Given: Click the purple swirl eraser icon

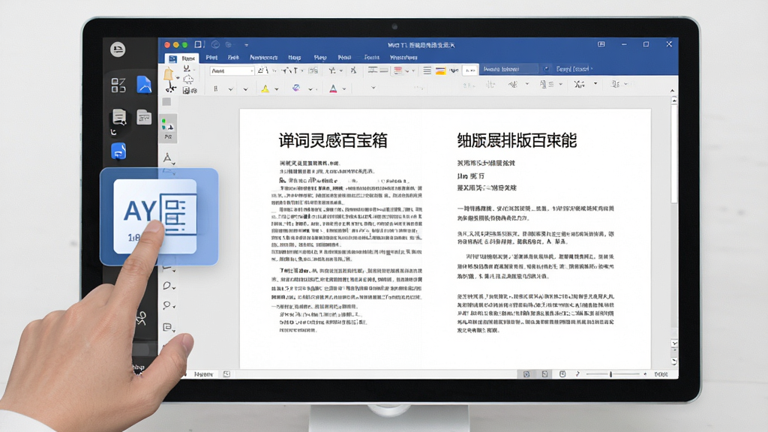Looking at the screenshot, I should pos(296,88).
